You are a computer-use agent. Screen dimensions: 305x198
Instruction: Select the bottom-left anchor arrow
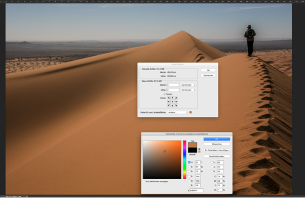coord(169,105)
